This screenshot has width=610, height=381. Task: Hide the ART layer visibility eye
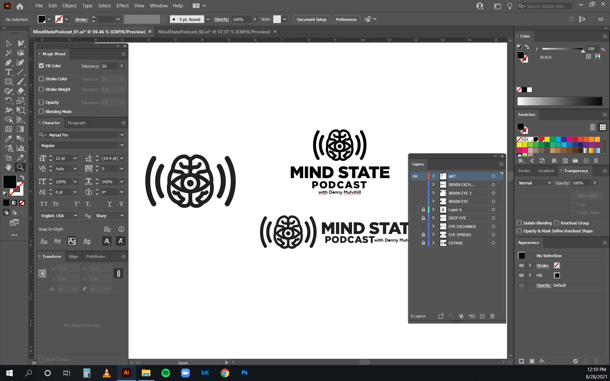(415, 176)
